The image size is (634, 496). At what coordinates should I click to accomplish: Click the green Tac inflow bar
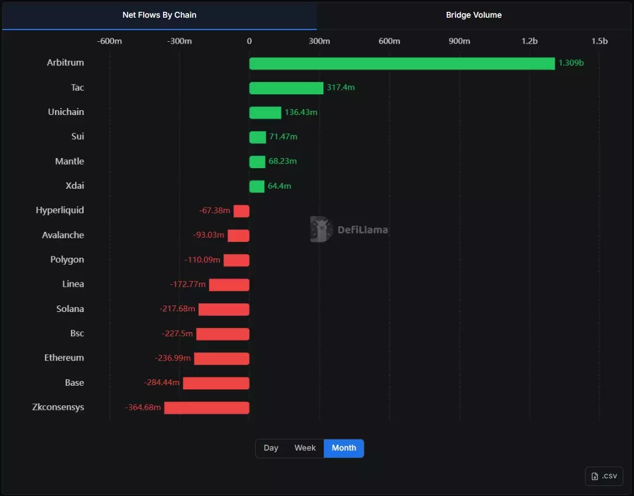pyautogui.click(x=286, y=88)
